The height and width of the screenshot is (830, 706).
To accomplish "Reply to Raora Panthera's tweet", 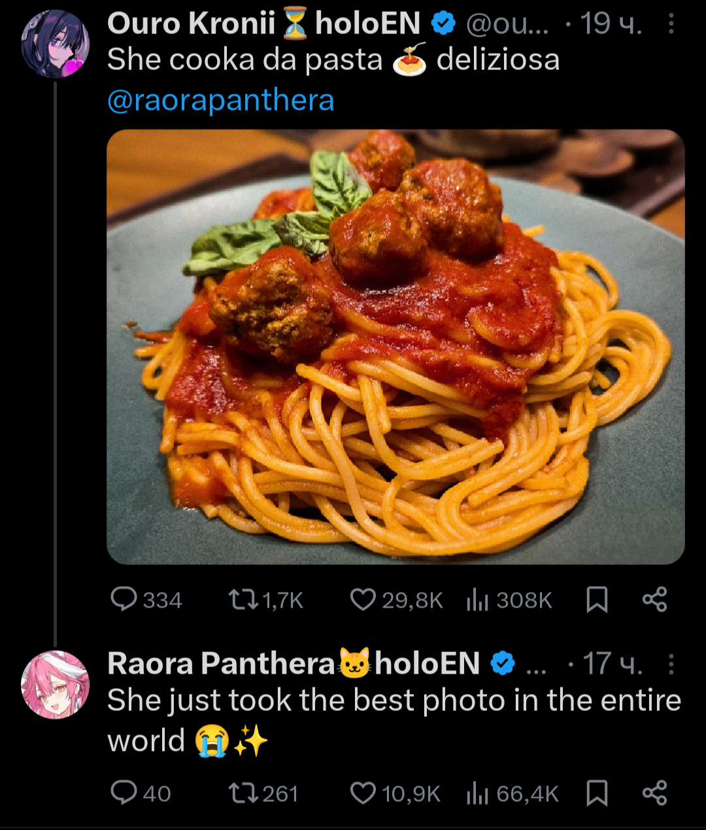I will 124,793.
